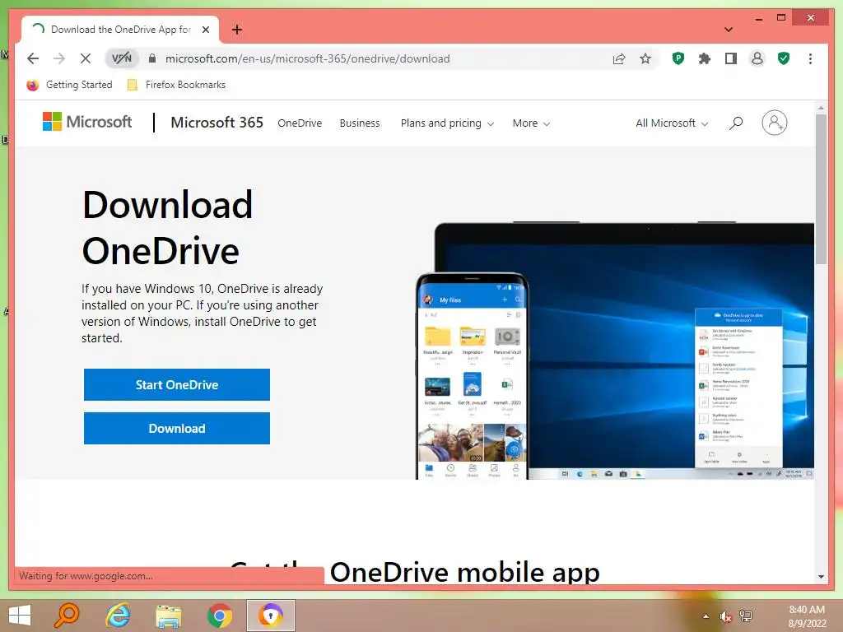Click the Download OneDrive heading
843x632 pixels.
click(x=167, y=227)
